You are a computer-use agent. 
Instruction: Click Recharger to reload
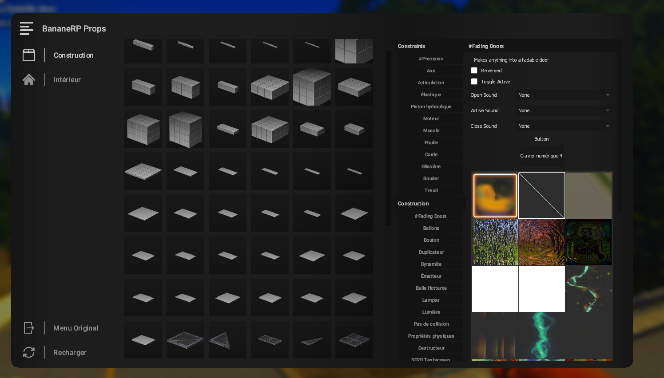click(70, 352)
